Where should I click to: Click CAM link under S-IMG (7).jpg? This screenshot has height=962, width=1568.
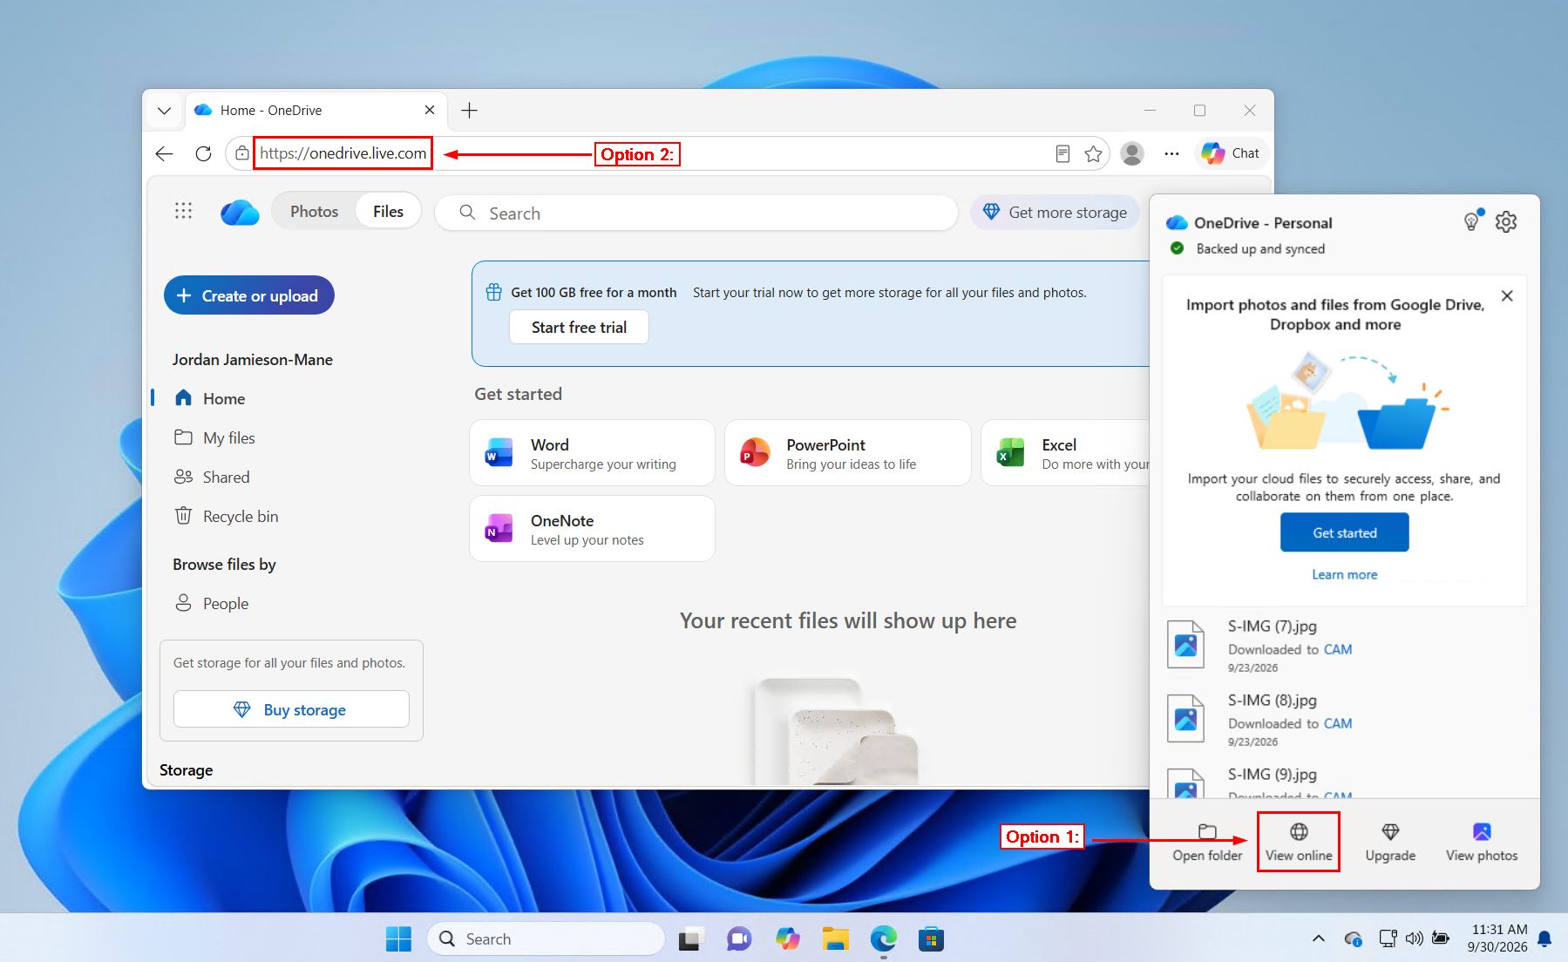point(1338,649)
